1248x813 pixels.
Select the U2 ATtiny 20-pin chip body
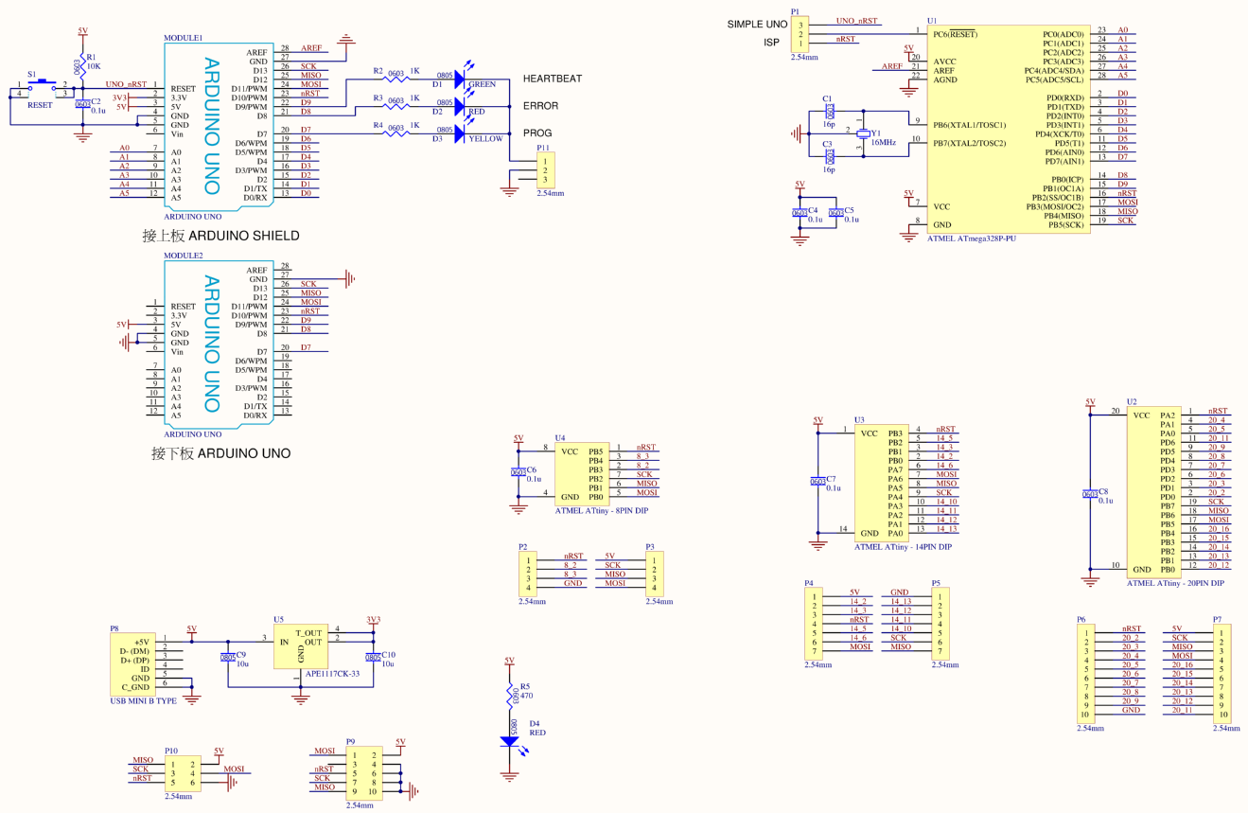click(x=1154, y=493)
